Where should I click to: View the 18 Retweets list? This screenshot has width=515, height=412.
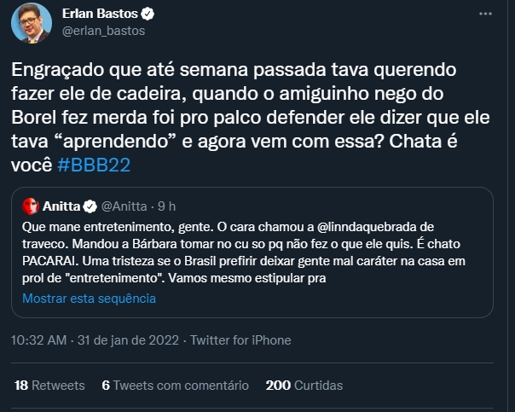pos(48,386)
